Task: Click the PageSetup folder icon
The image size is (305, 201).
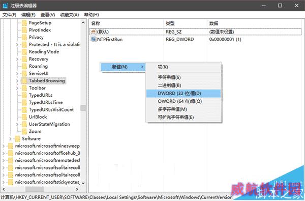Action: coord(24,23)
